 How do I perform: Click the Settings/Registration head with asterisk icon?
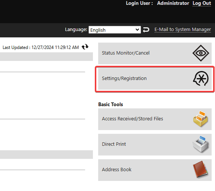(201, 78)
